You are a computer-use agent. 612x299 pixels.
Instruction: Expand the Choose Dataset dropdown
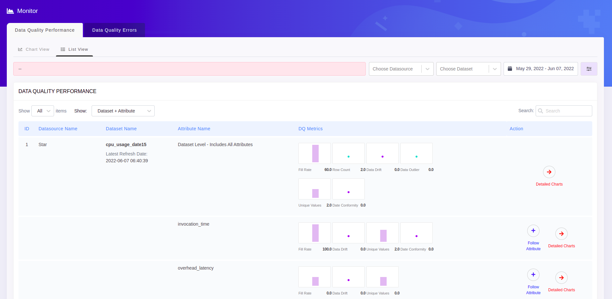click(468, 69)
